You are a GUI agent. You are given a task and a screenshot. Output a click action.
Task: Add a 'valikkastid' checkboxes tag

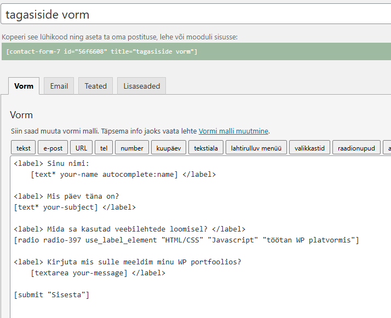tap(309, 148)
